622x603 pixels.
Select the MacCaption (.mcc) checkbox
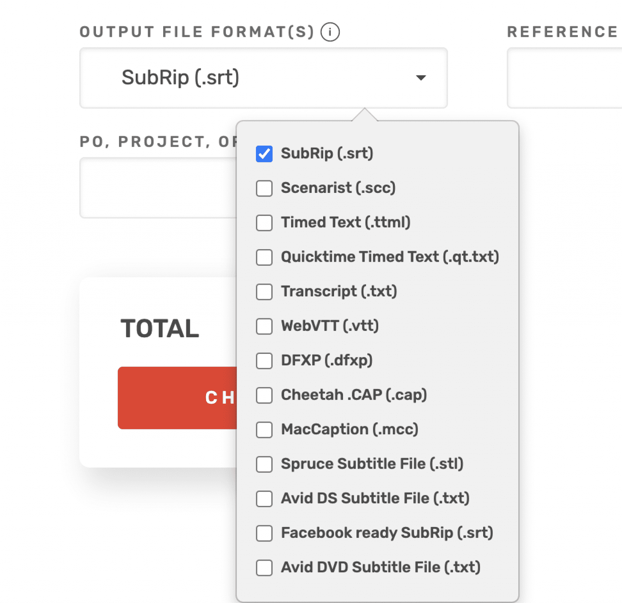(x=264, y=430)
